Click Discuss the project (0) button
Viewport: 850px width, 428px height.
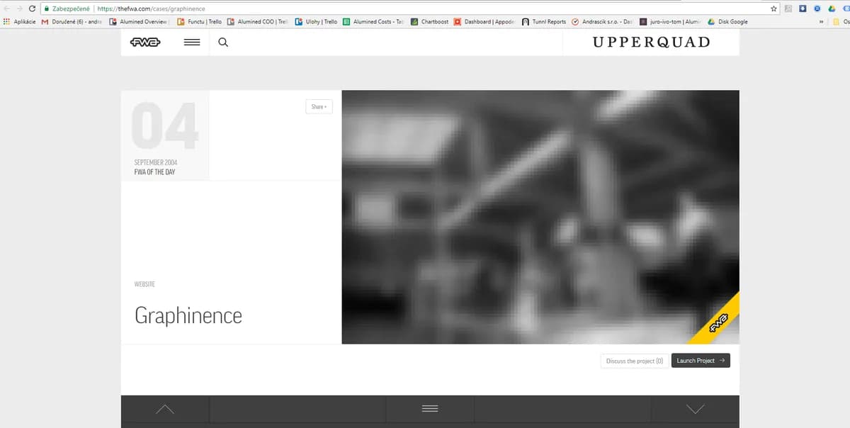coord(635,361)
